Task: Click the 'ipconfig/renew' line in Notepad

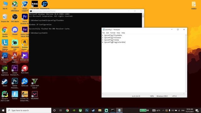Action: point(111,40)
